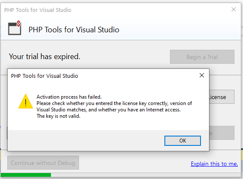Open the 'Explain this to me.' link
243x179 pixels.
(215, 164)
